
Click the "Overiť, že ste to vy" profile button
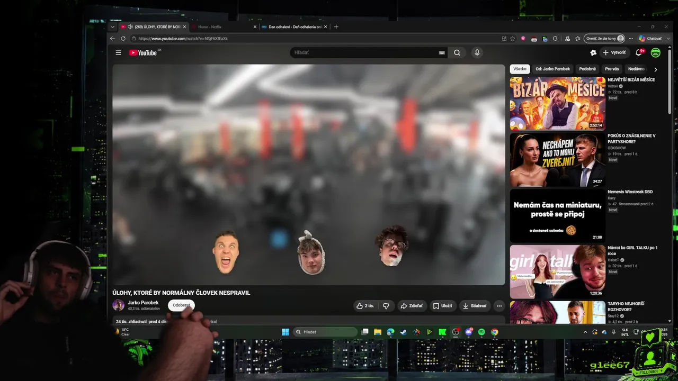604,39
